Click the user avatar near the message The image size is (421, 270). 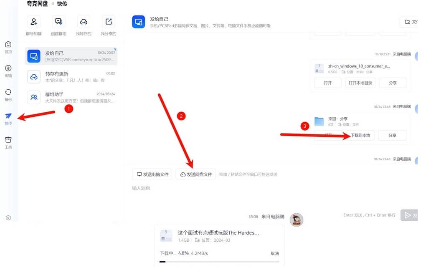pos(297,220)
